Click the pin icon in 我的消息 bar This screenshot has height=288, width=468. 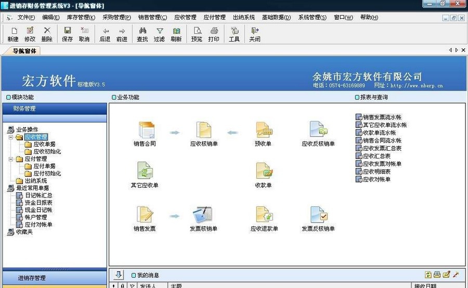coord(456,274)
